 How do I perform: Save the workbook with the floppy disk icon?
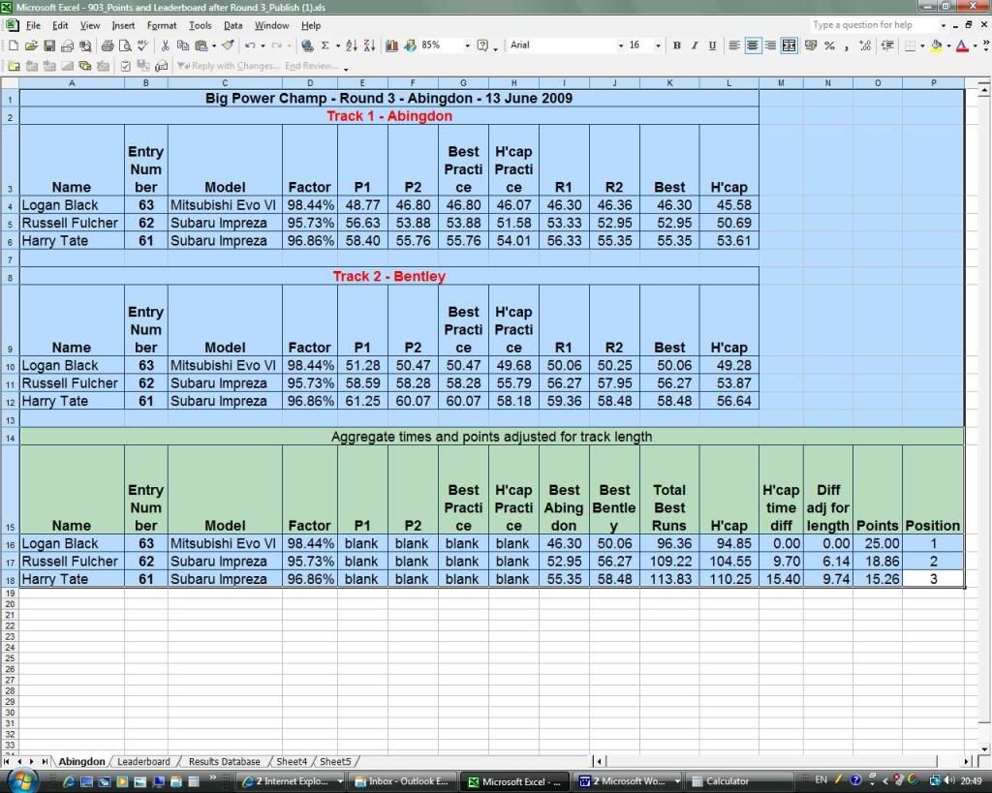point(49,46)
